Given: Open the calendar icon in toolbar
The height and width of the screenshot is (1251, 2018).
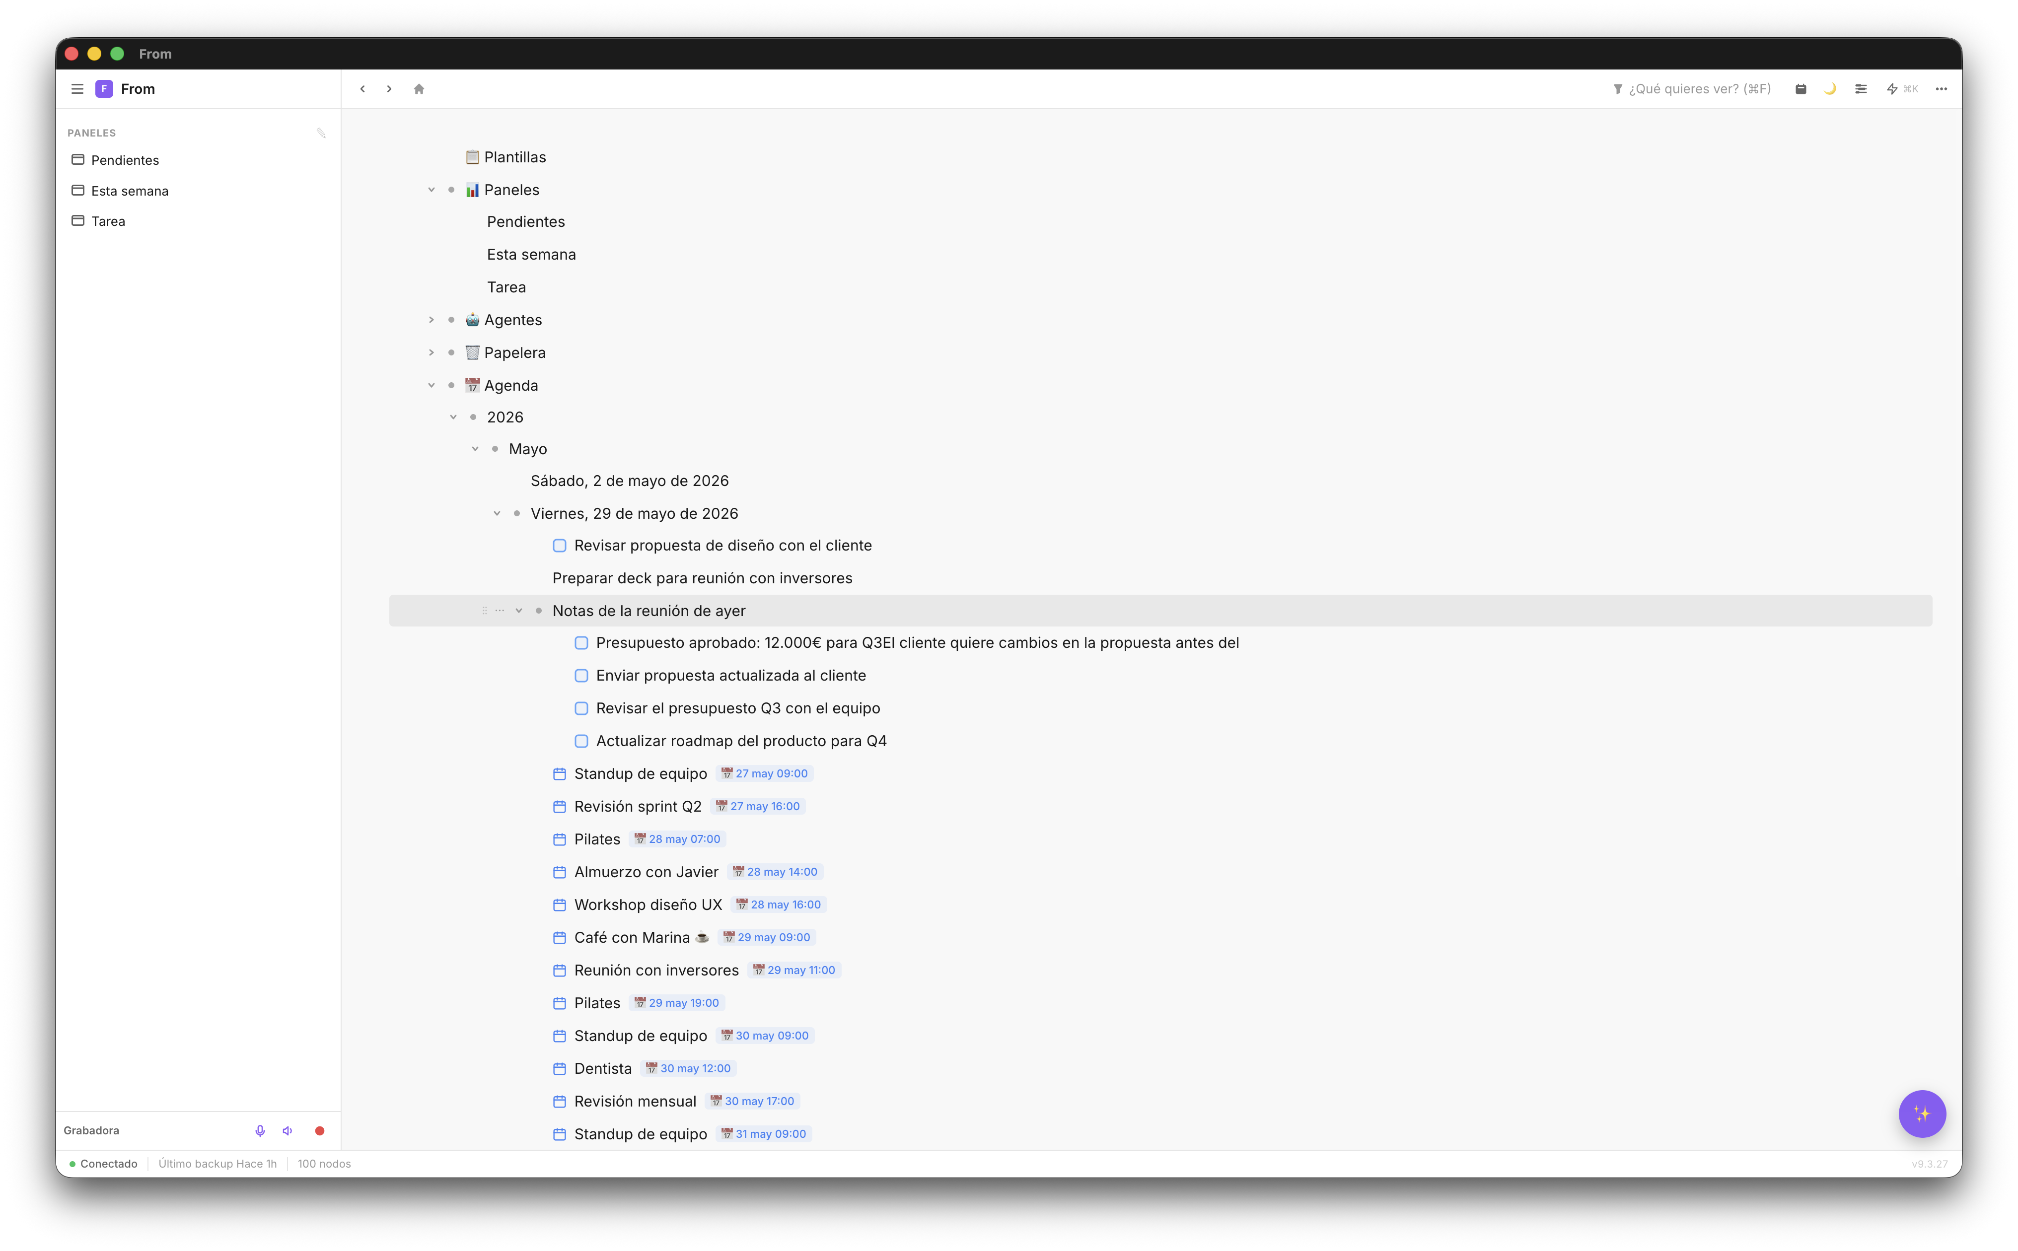Looking at the screenshot, I should (1801, 88).
